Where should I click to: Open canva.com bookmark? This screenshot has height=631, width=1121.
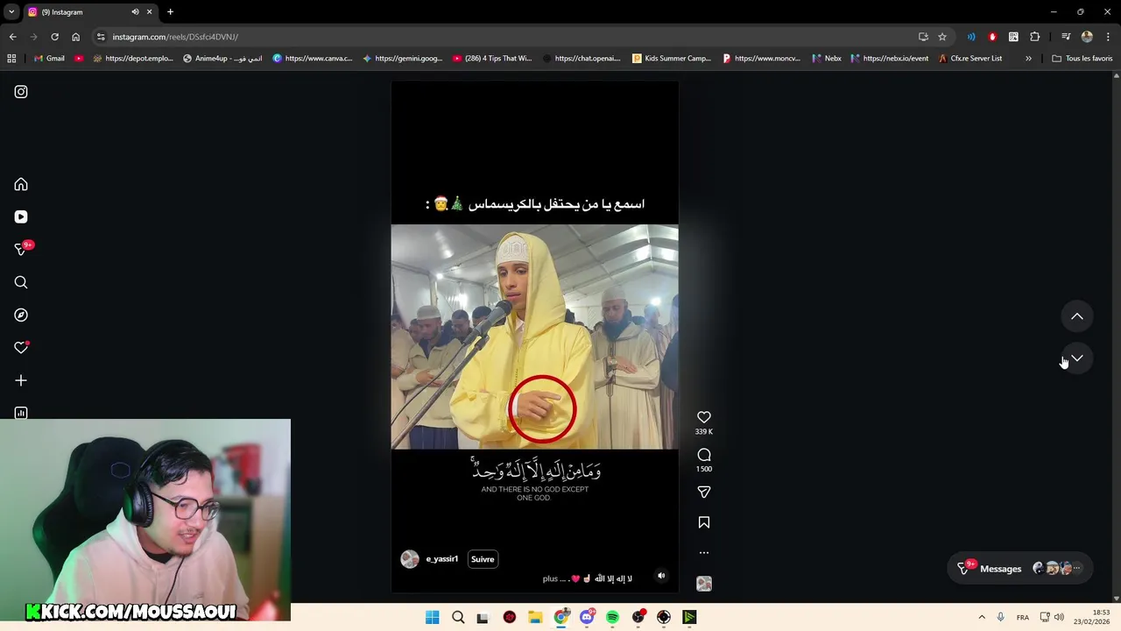click(x=313, y=59)
